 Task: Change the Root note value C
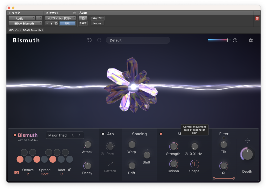62,174
